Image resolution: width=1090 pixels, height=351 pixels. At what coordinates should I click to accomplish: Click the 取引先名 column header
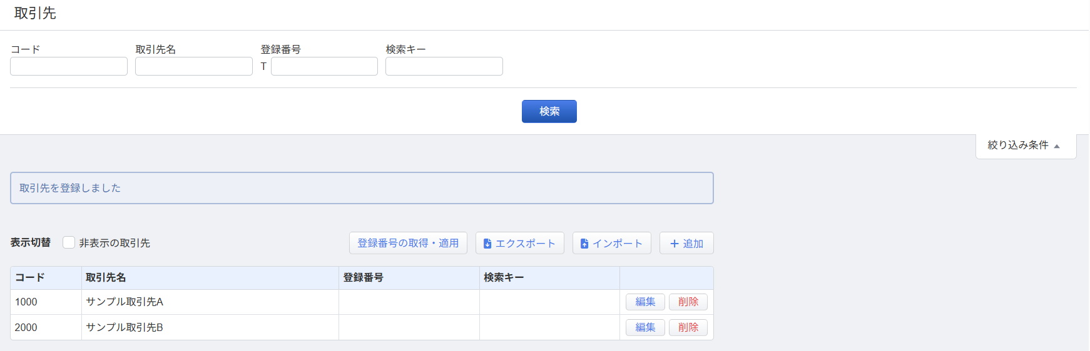pyautogui.click(x=106, y=278)
